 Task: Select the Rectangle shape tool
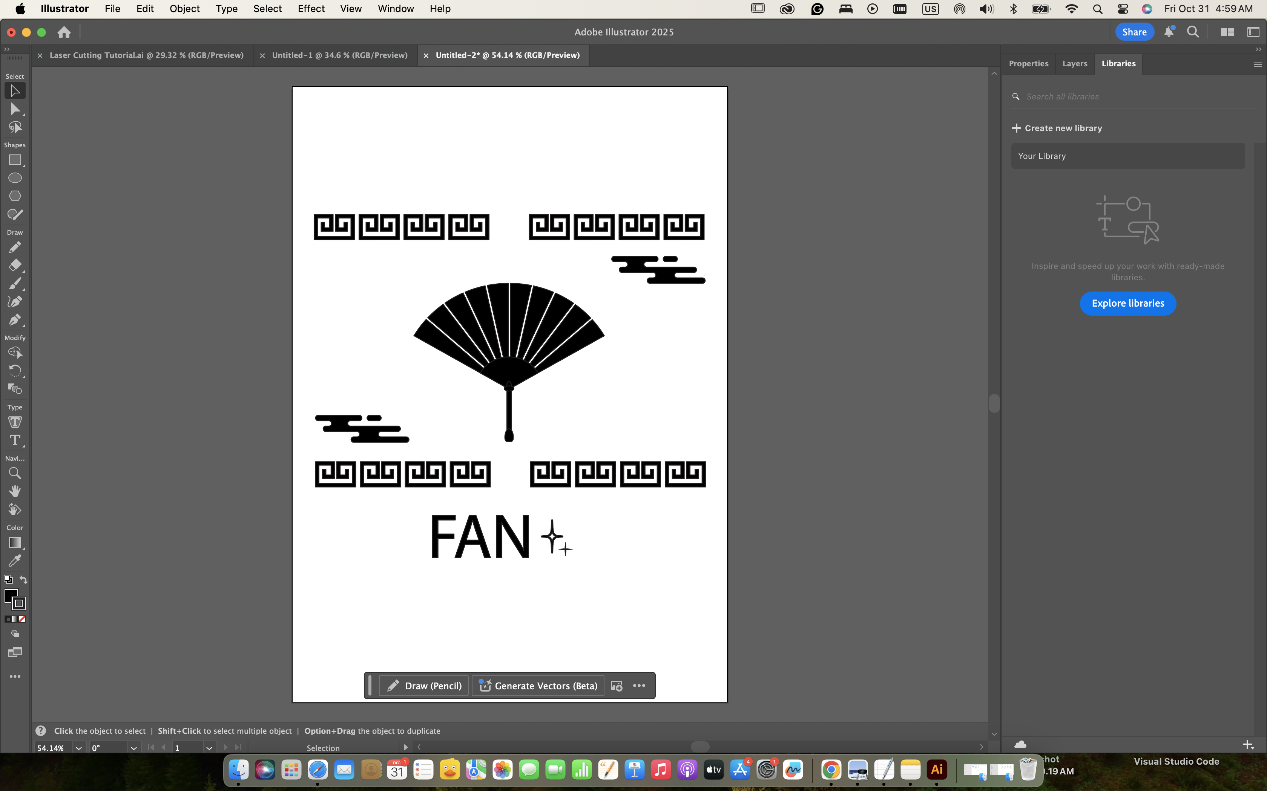[x=15, y=160]
